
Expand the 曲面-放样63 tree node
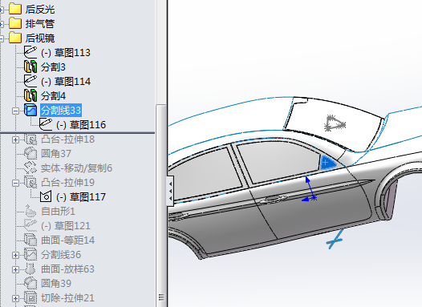(15, 269)
